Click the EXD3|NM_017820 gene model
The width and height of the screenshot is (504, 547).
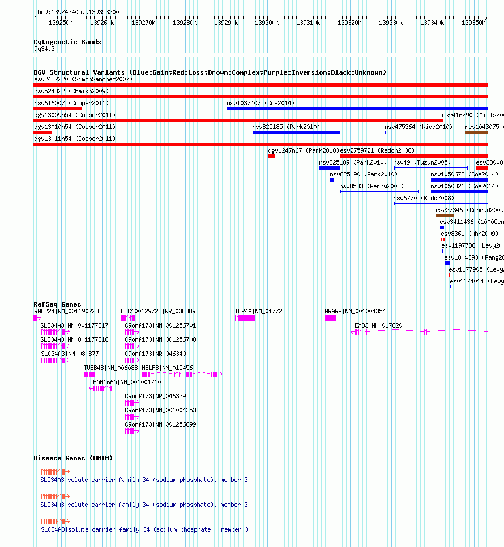pos(419,331)
